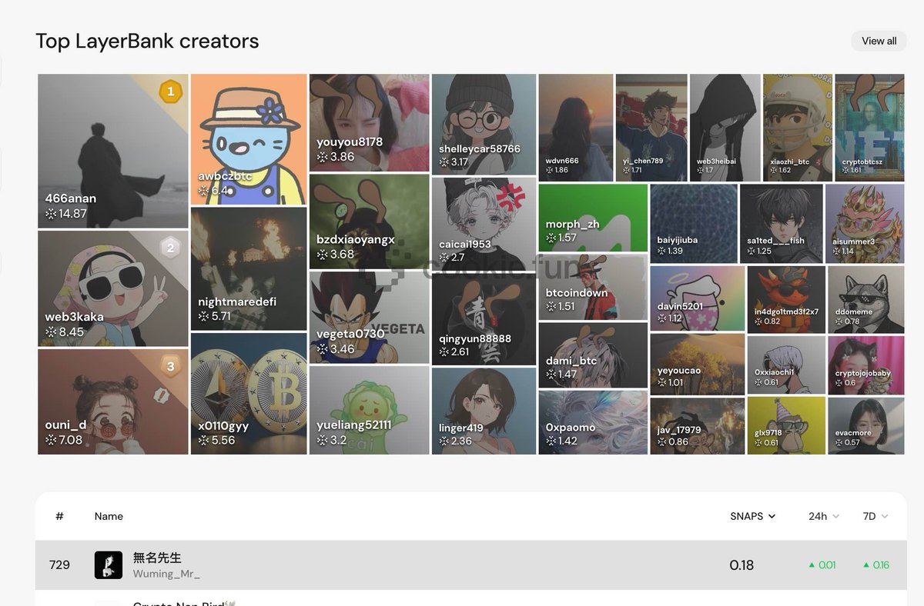Open the caicai1953 creator tile
Image resolution: width=924 pixels, height=606 pixels.
click(x=484, y=224)
